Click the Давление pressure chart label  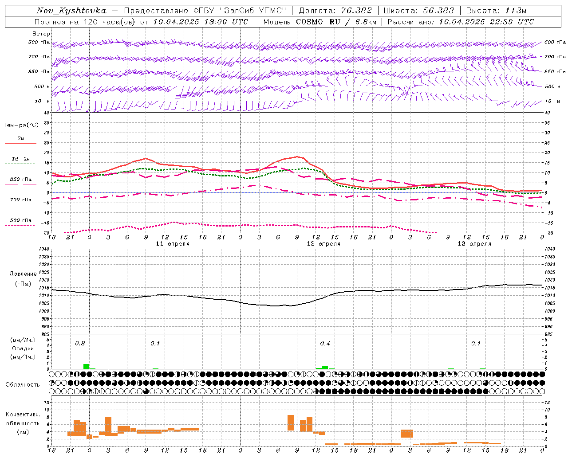[23, 274]
